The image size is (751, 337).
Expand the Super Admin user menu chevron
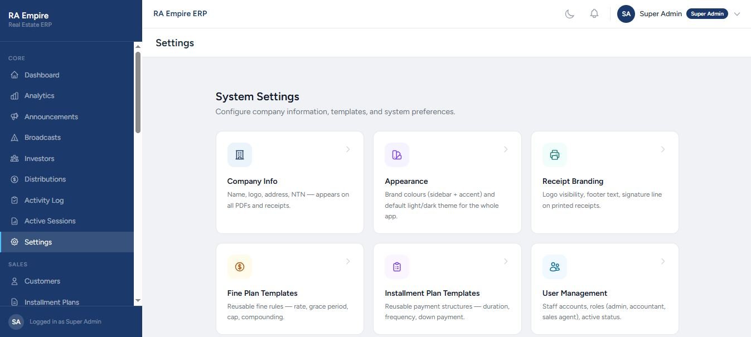pyautogui.click(x=737, y=14)
